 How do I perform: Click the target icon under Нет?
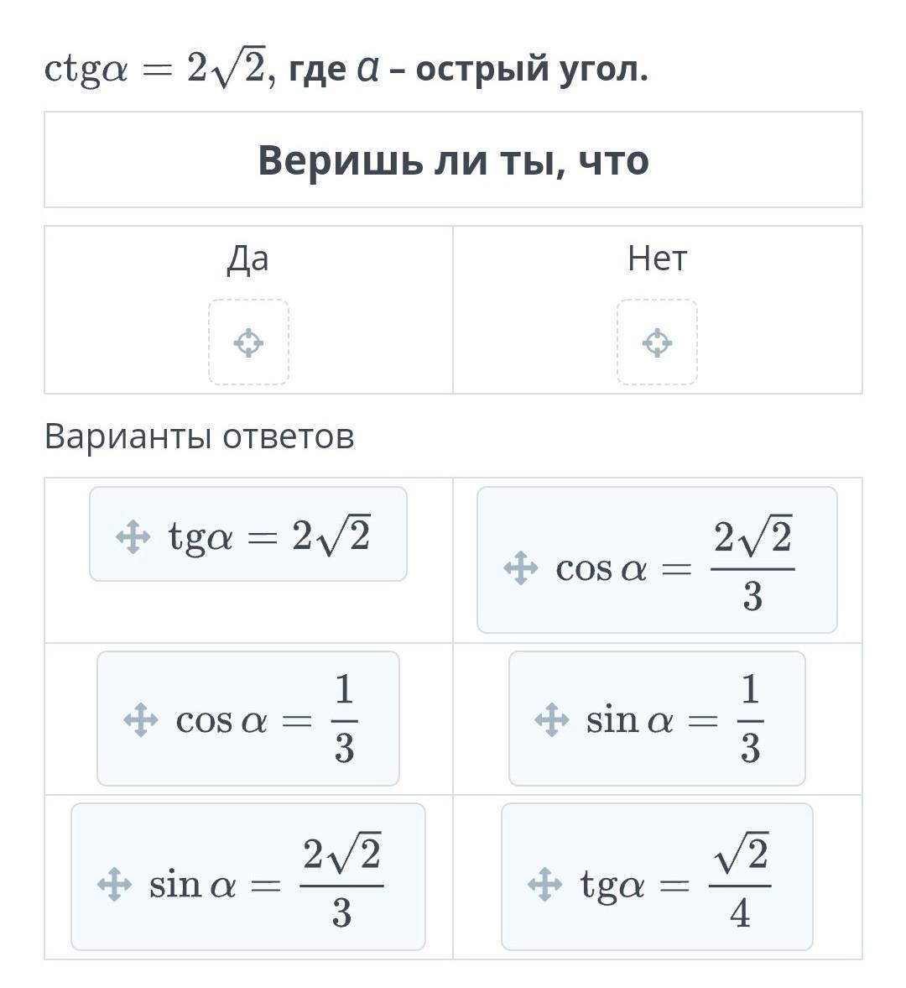click(x=657, y=342)
